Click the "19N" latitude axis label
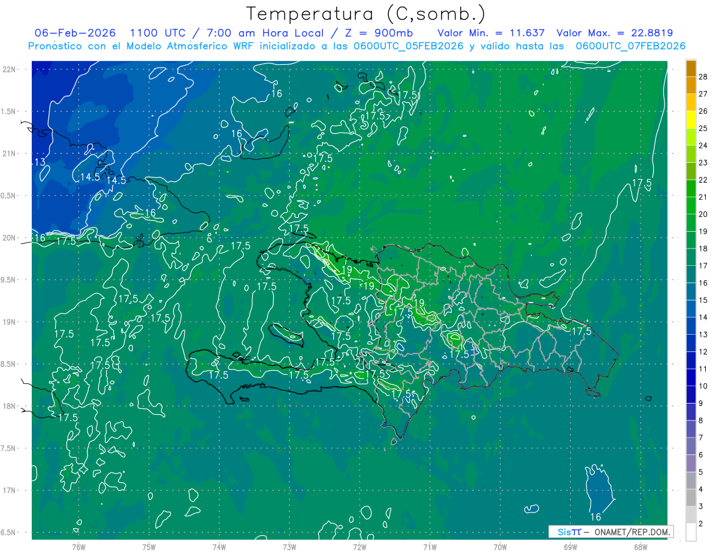The height and width of the screenshot is (555, 719). pos(9,322)
